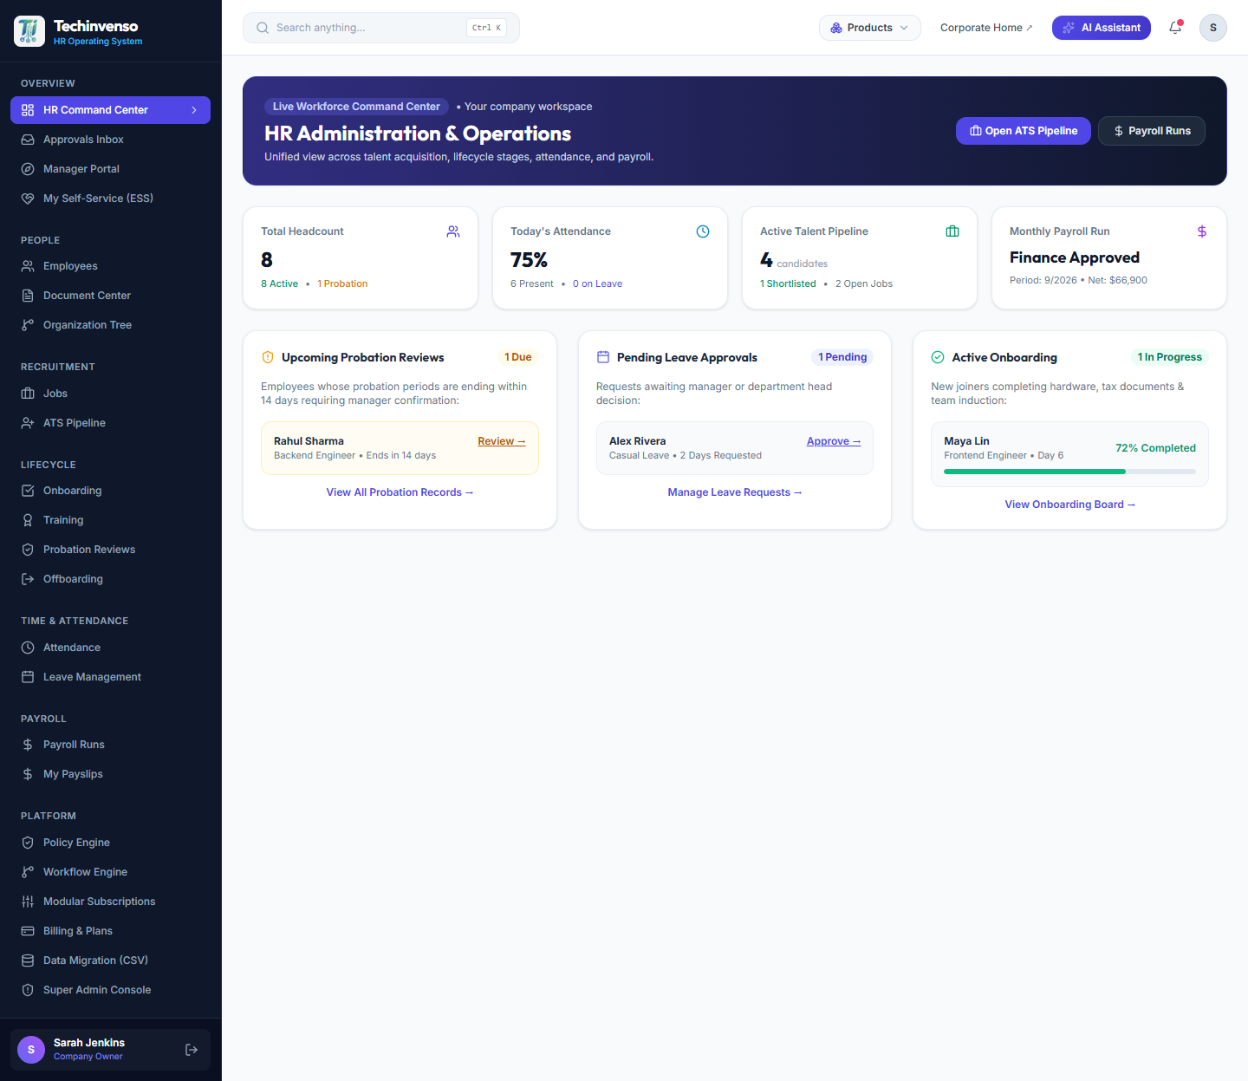Open Super Admin Console
1248x1081 pixels.
coord(110,990)
